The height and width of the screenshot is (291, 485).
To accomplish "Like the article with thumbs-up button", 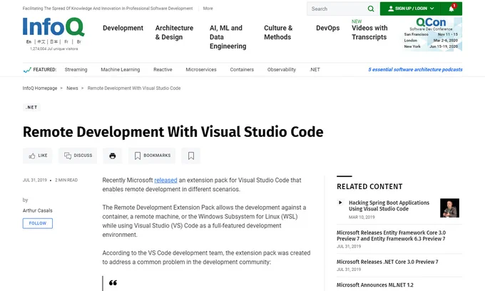I will click(38, 155).
